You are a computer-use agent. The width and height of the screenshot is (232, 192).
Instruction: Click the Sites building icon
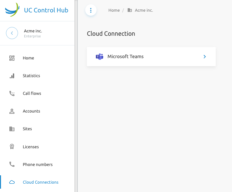12,129
